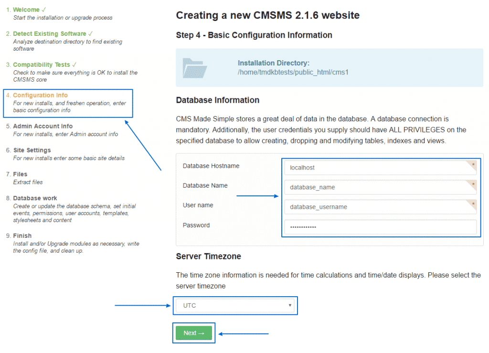
Task: Click the Next button to continue installation
Action: pos(193,333)
